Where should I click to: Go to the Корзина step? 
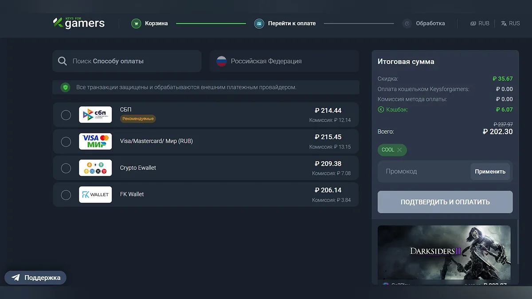click(149, 23)
